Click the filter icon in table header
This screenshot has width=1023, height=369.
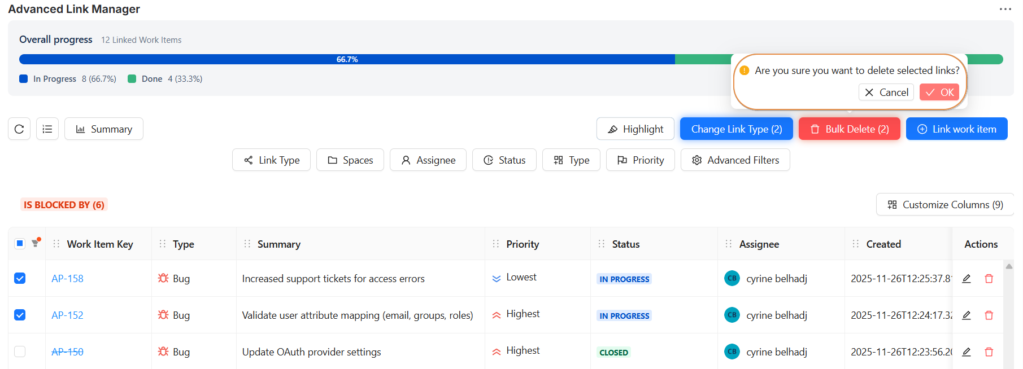(x=36, y=243)
